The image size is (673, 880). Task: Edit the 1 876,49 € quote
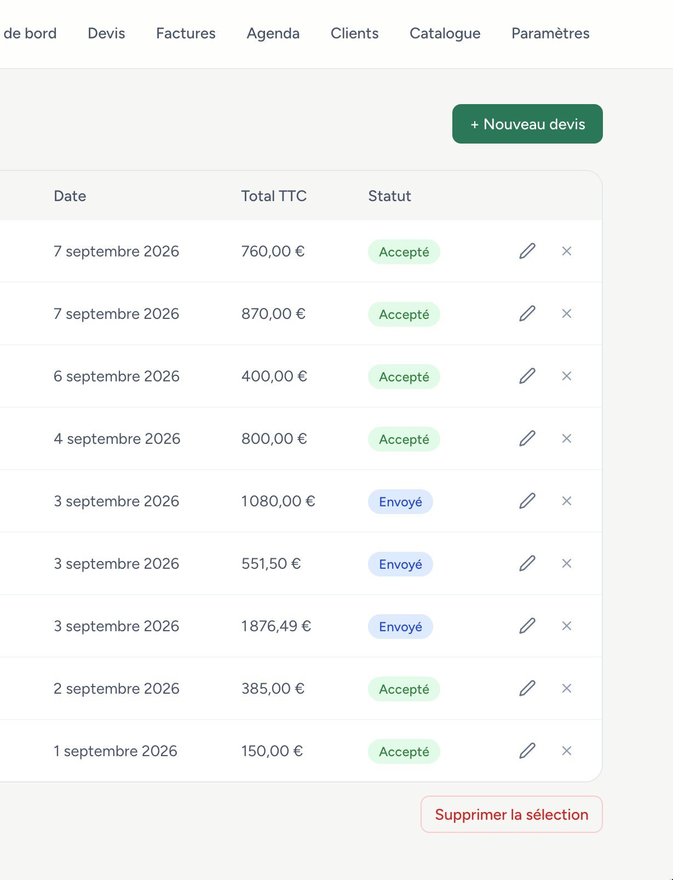pos(527,626)
